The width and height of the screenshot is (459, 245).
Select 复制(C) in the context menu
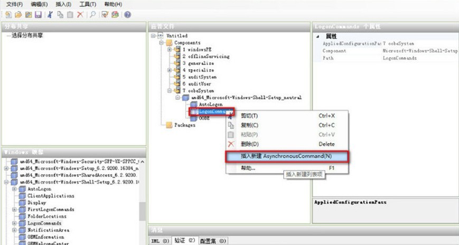tap(249, 125)
